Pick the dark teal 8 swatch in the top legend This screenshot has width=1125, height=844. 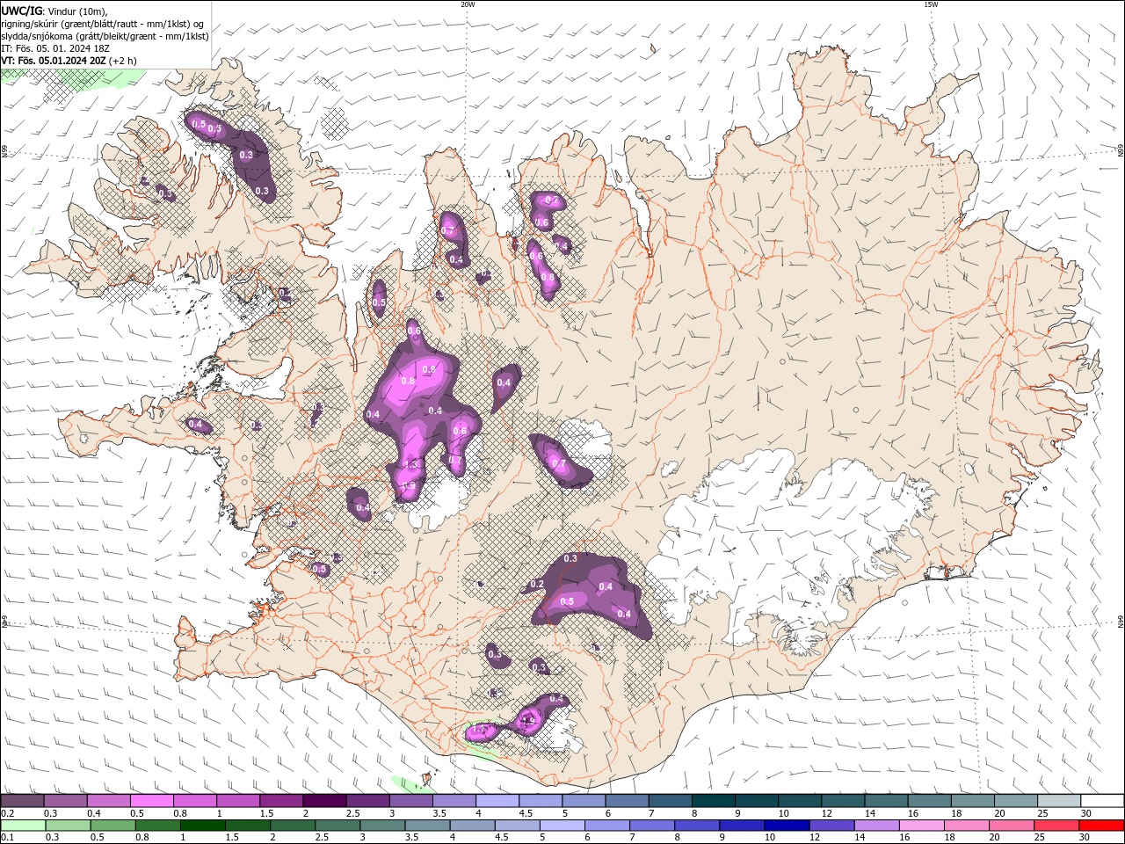pyautogui.click(x=713, y=801)
